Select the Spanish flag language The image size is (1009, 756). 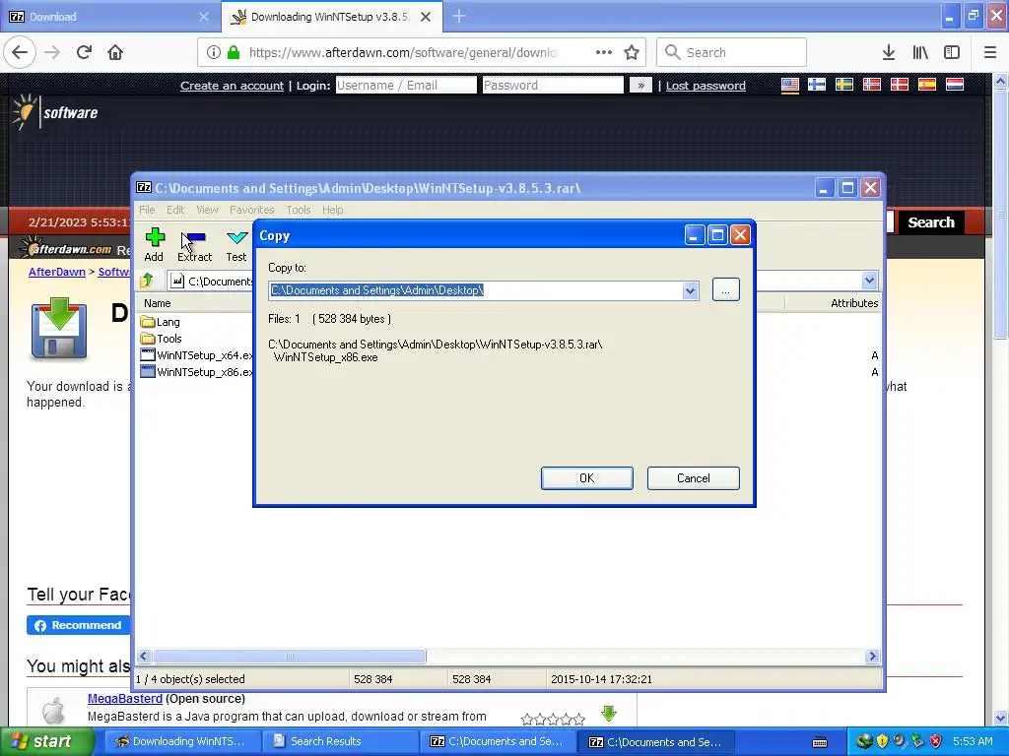(x=926, y=85)
